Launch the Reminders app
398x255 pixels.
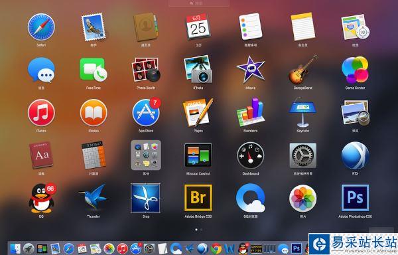pyautogui.click(x=251, y=27)
